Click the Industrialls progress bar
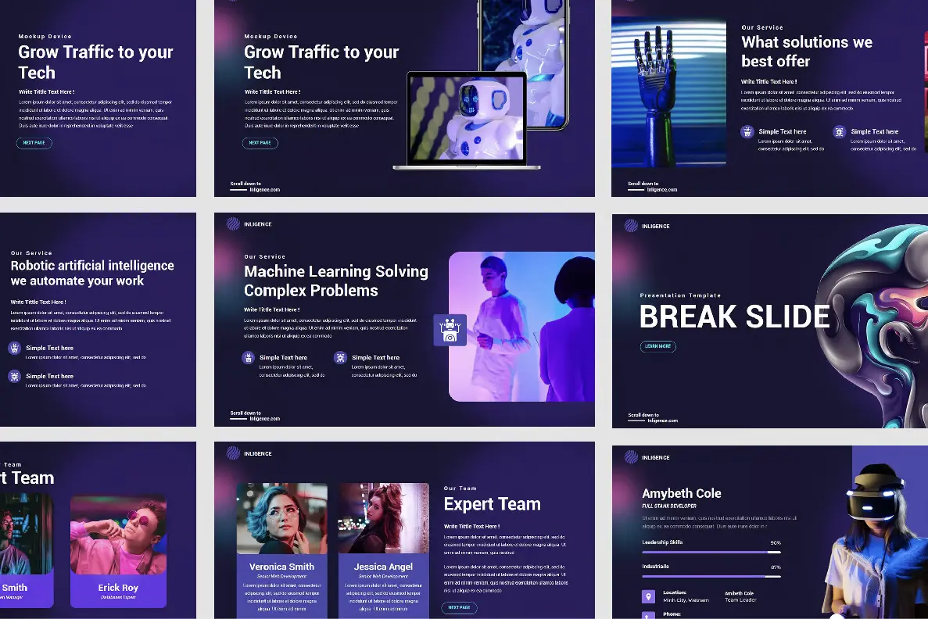Screen dimensions: 928x619 point(711,576)
